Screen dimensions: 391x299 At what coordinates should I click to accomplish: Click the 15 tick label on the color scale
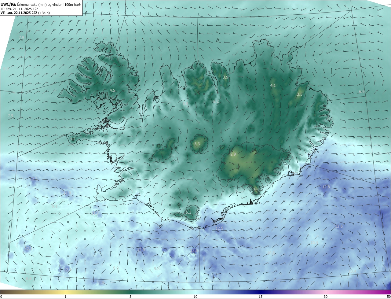[261, 297]
